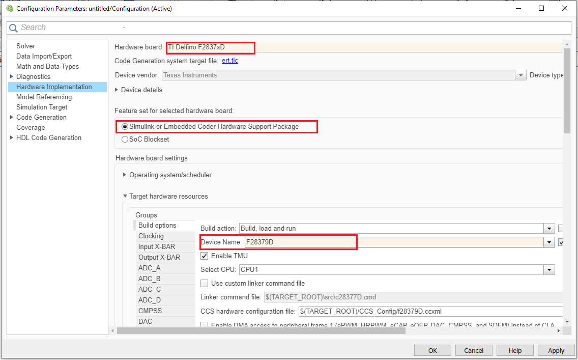Image resolution: width=578 pixels, height=360 pixels.
Task: Click the vertical scrollbar down arrow
Action: 567,322
